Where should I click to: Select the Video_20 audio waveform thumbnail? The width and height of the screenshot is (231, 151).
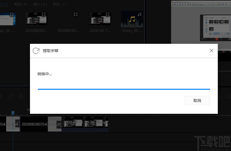click(131, 20)
